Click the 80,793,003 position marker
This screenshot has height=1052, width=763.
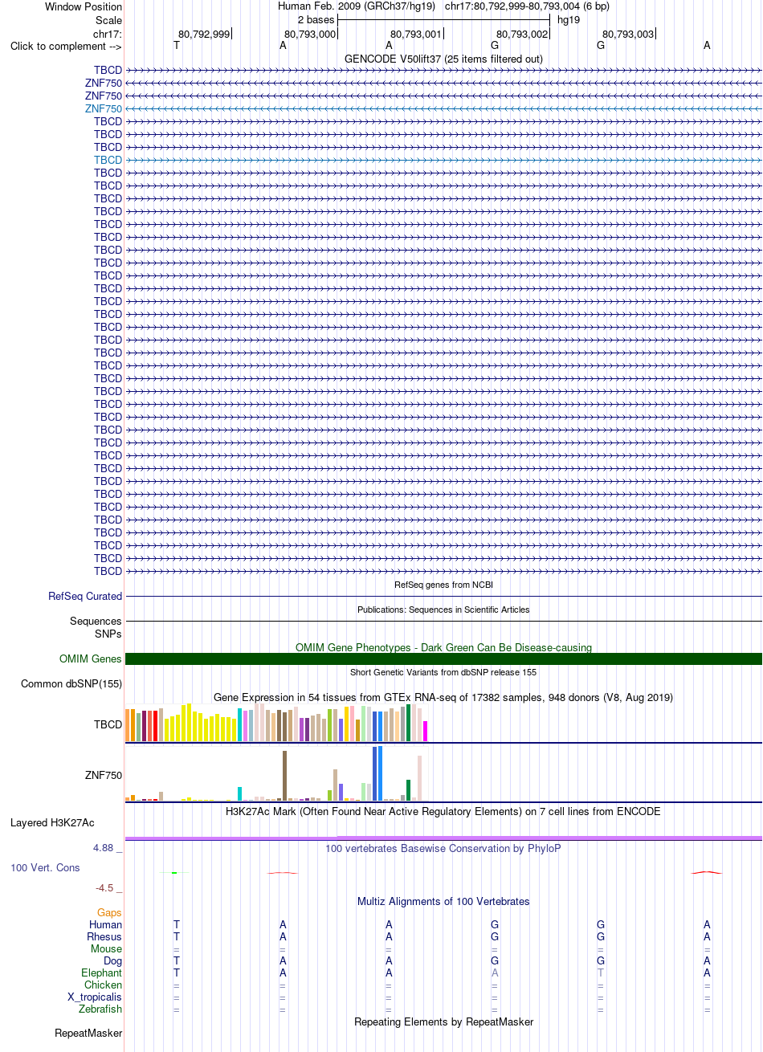coord(628,34)
